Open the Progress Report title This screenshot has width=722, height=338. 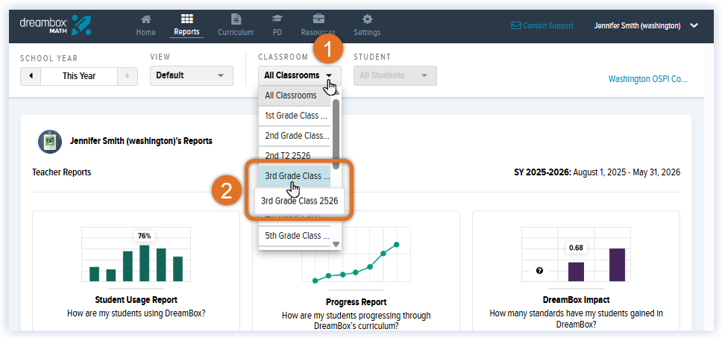pyautogui.click(x=356, y=302)
